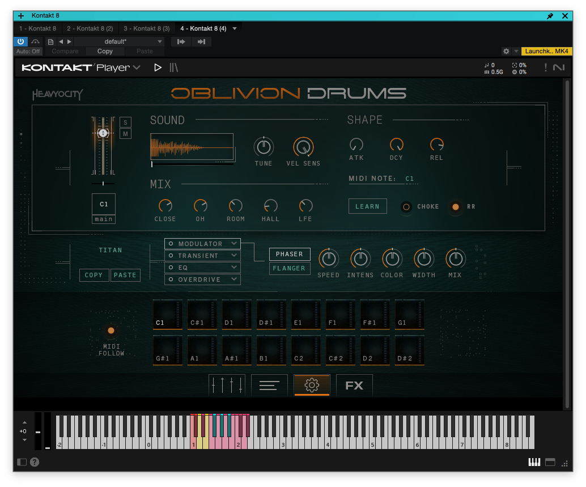The width and height of the screenshot is (586, 487).
Task: Switch to the 2 - Kontakt 8 (2) tab
Action: tap(90, 28)
